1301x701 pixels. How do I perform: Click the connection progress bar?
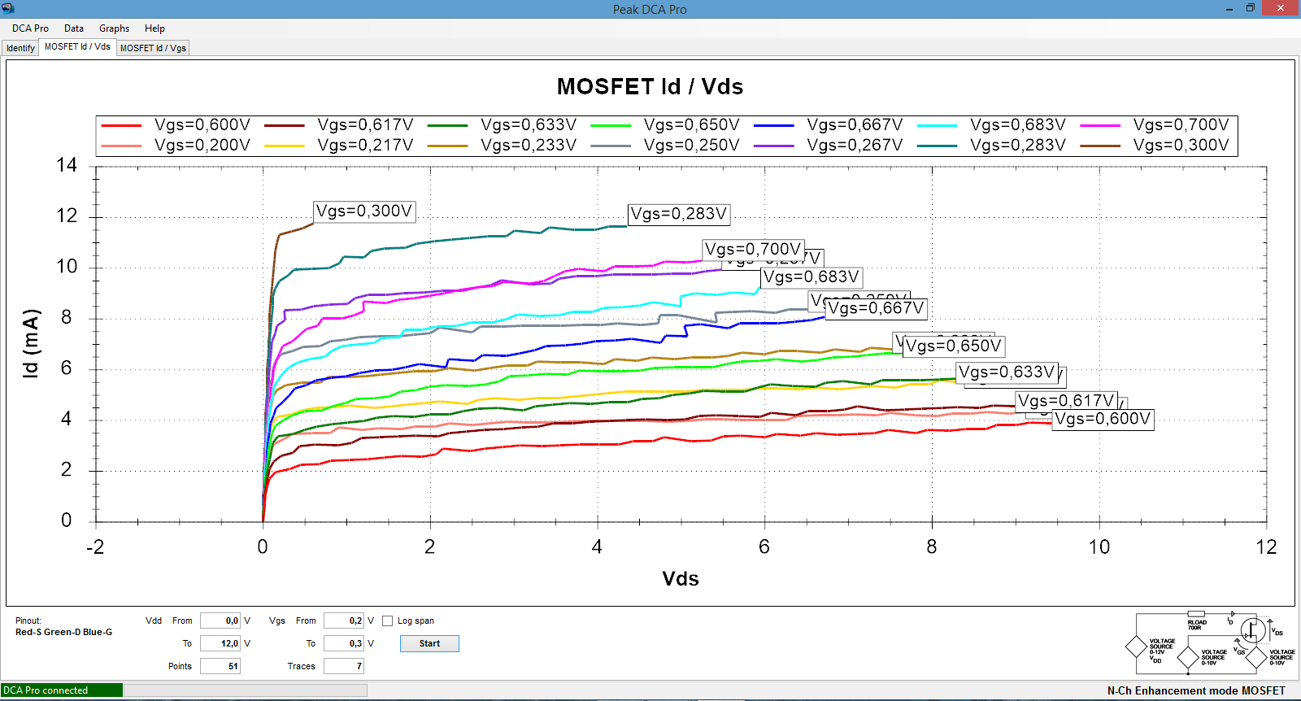(x=245, y=690)
